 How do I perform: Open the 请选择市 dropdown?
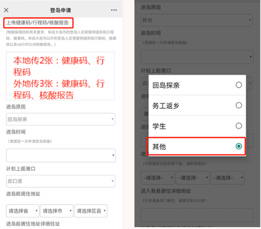coord(56,211)
